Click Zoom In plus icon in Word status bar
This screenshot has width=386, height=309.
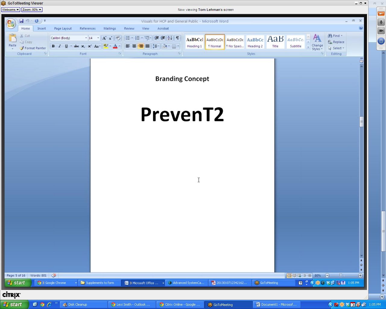pos(360,276)
